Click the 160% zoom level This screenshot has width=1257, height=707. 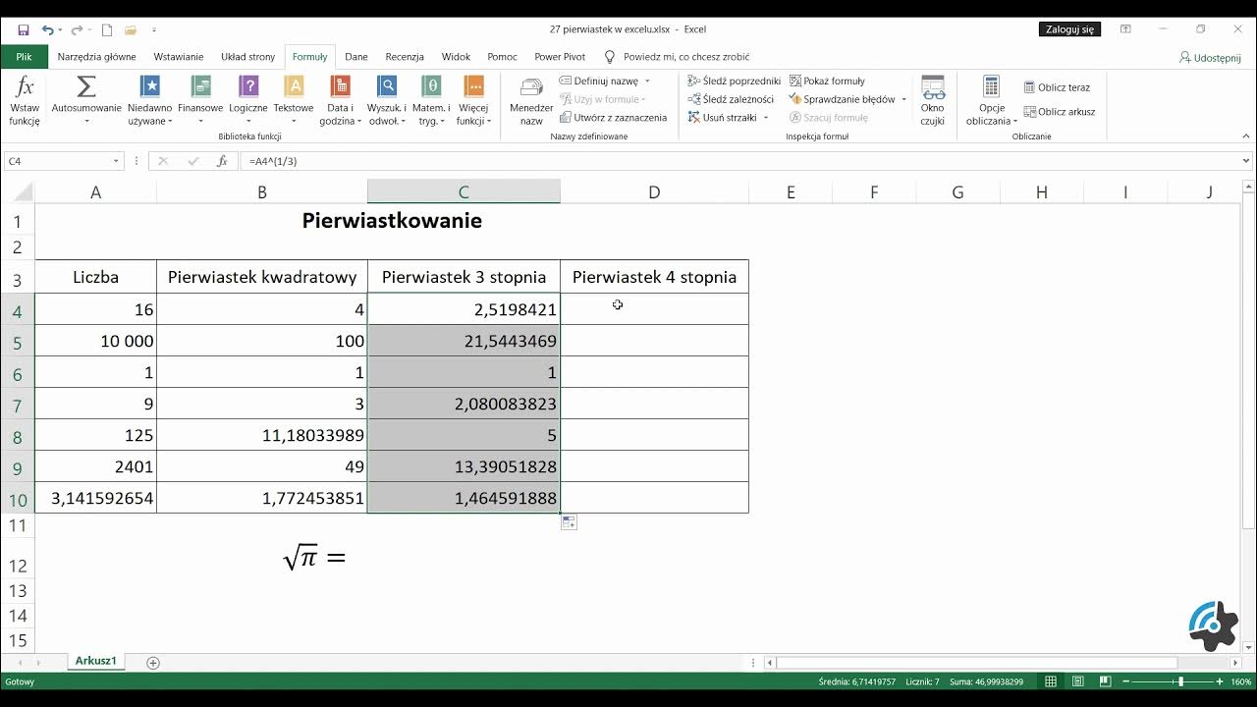tap(1241, 681)
